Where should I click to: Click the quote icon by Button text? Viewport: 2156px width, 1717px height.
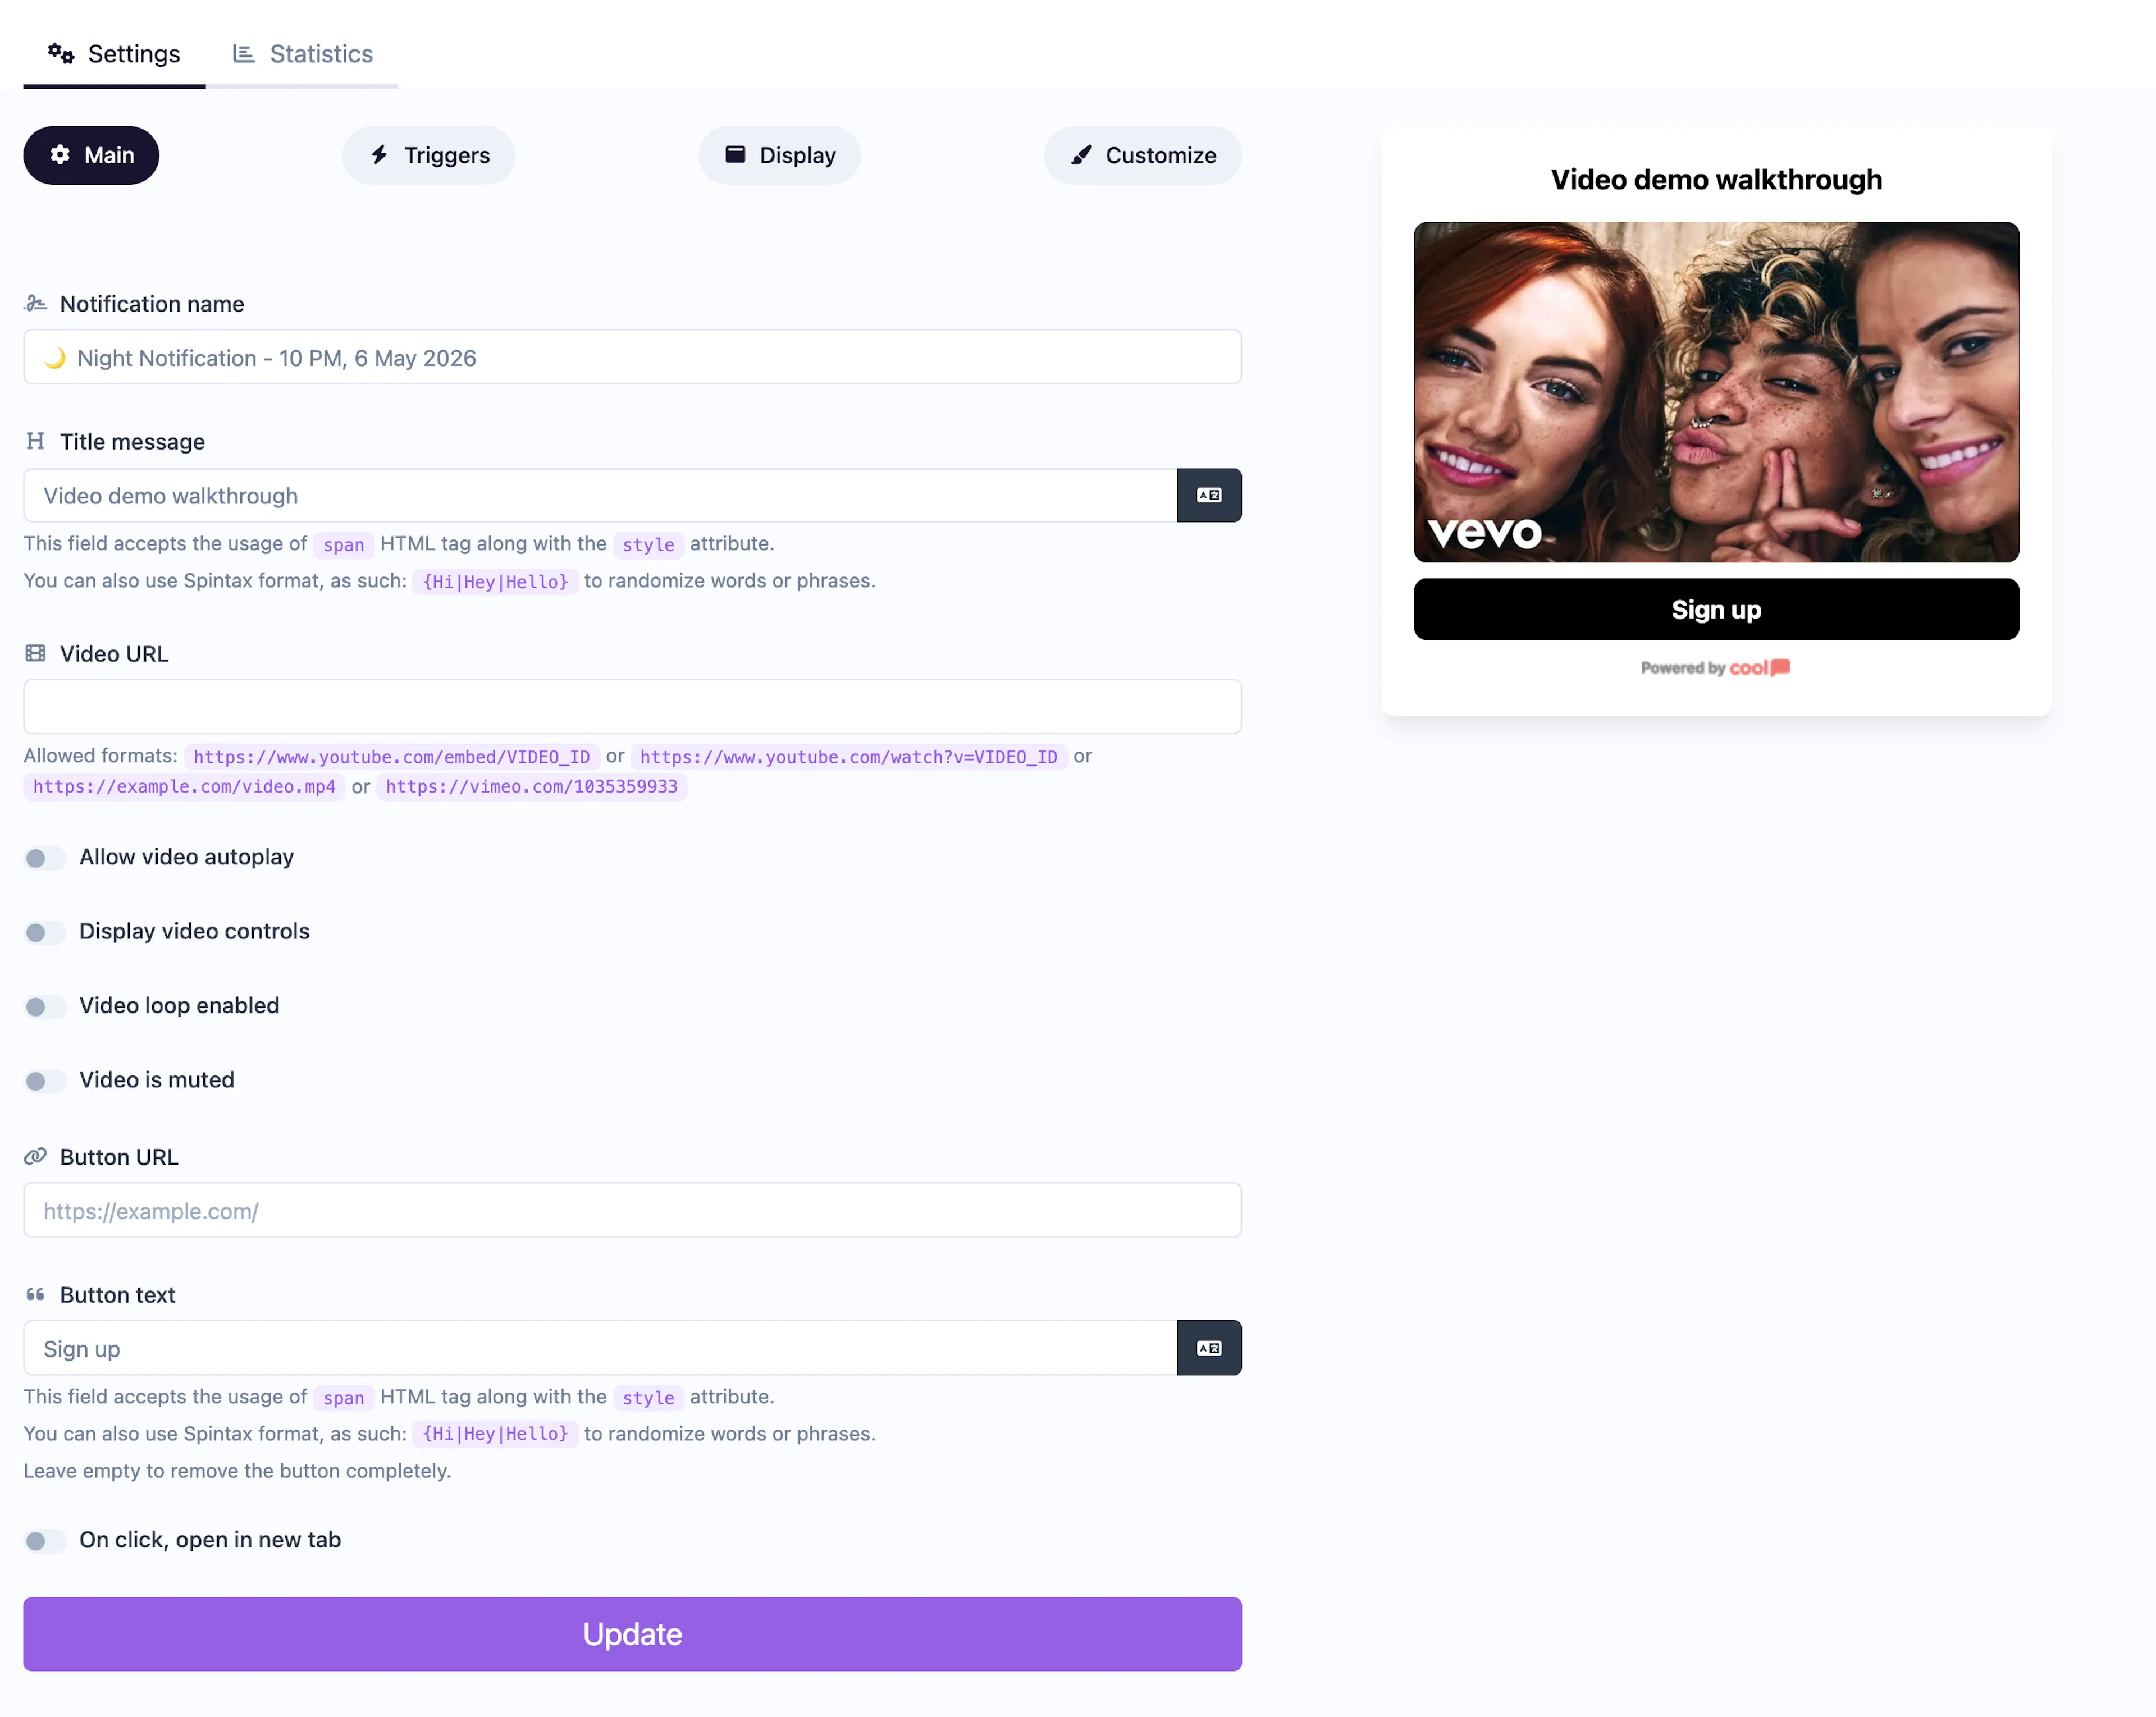coord(36,1294)
